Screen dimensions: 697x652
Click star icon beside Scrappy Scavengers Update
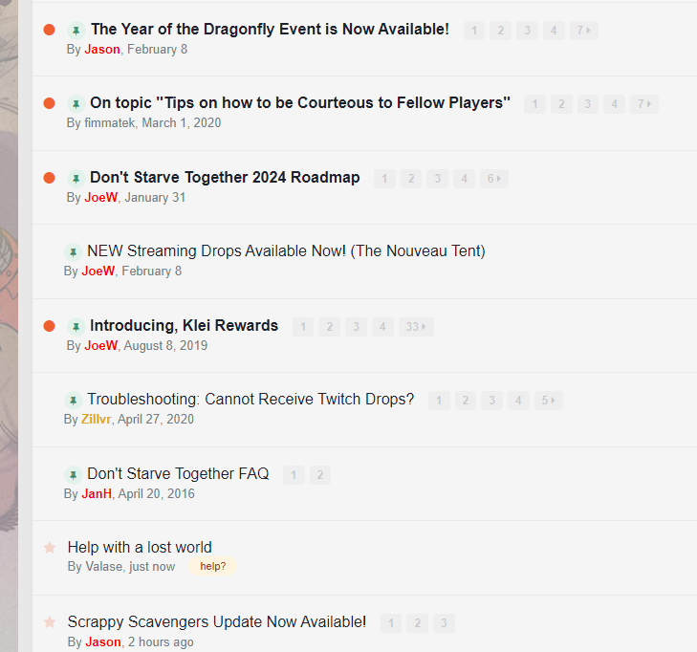(x=50, y=622)
